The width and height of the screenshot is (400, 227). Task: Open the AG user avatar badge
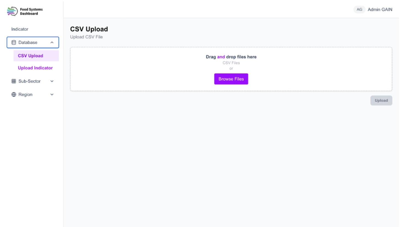(x=359, y=9)
